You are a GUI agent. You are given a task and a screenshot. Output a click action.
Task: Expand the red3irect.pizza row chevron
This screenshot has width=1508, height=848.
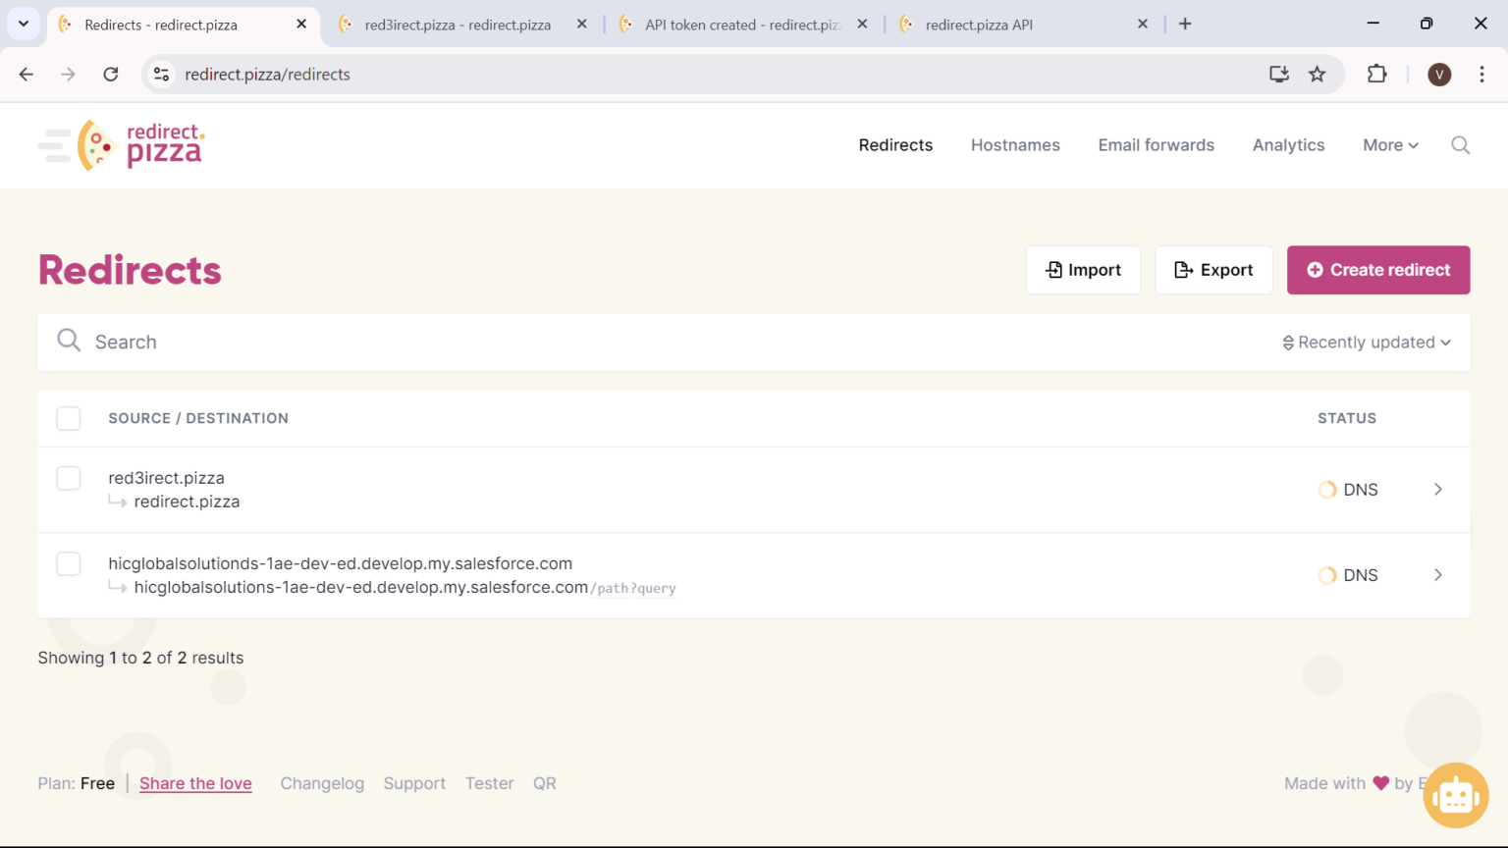point(1437,490)
